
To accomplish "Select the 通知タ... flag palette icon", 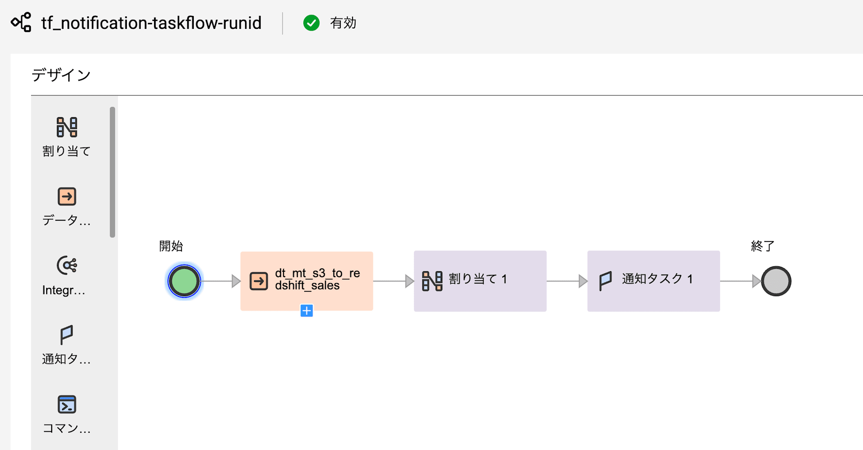I will [67, 335].
